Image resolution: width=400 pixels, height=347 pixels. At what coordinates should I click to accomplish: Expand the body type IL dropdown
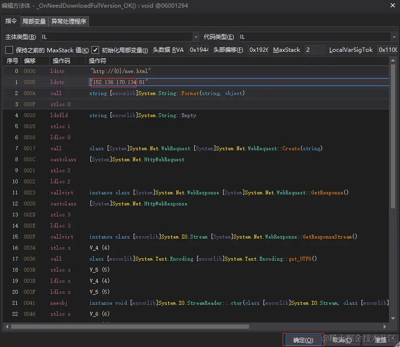196,37
